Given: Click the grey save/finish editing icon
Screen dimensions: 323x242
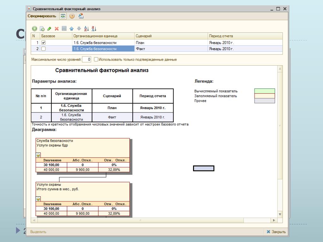Looking at the screenshot, I should 64,29.
